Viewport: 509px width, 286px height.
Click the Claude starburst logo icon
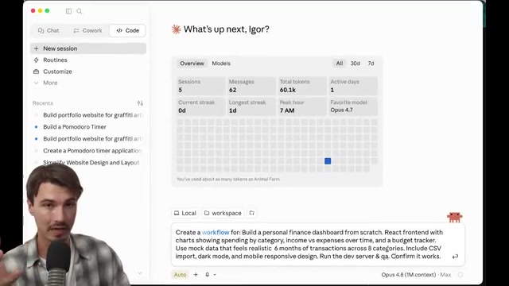pos(176,29)
